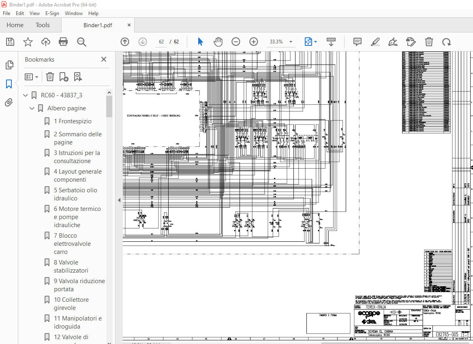473x344 pixels.
Task: Upload the file to cloud storage
Action: point(45,42)
